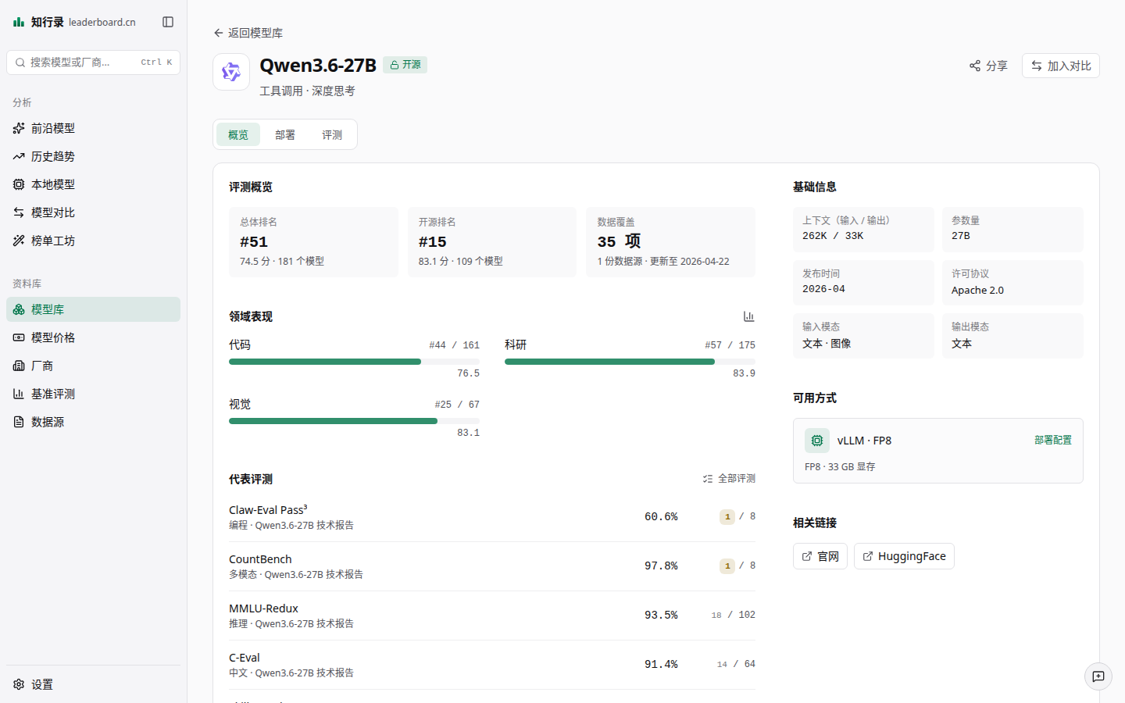Click the 数据源 document icon
The width and height of the screenshot is (1125, 703).
pos(19,422)
